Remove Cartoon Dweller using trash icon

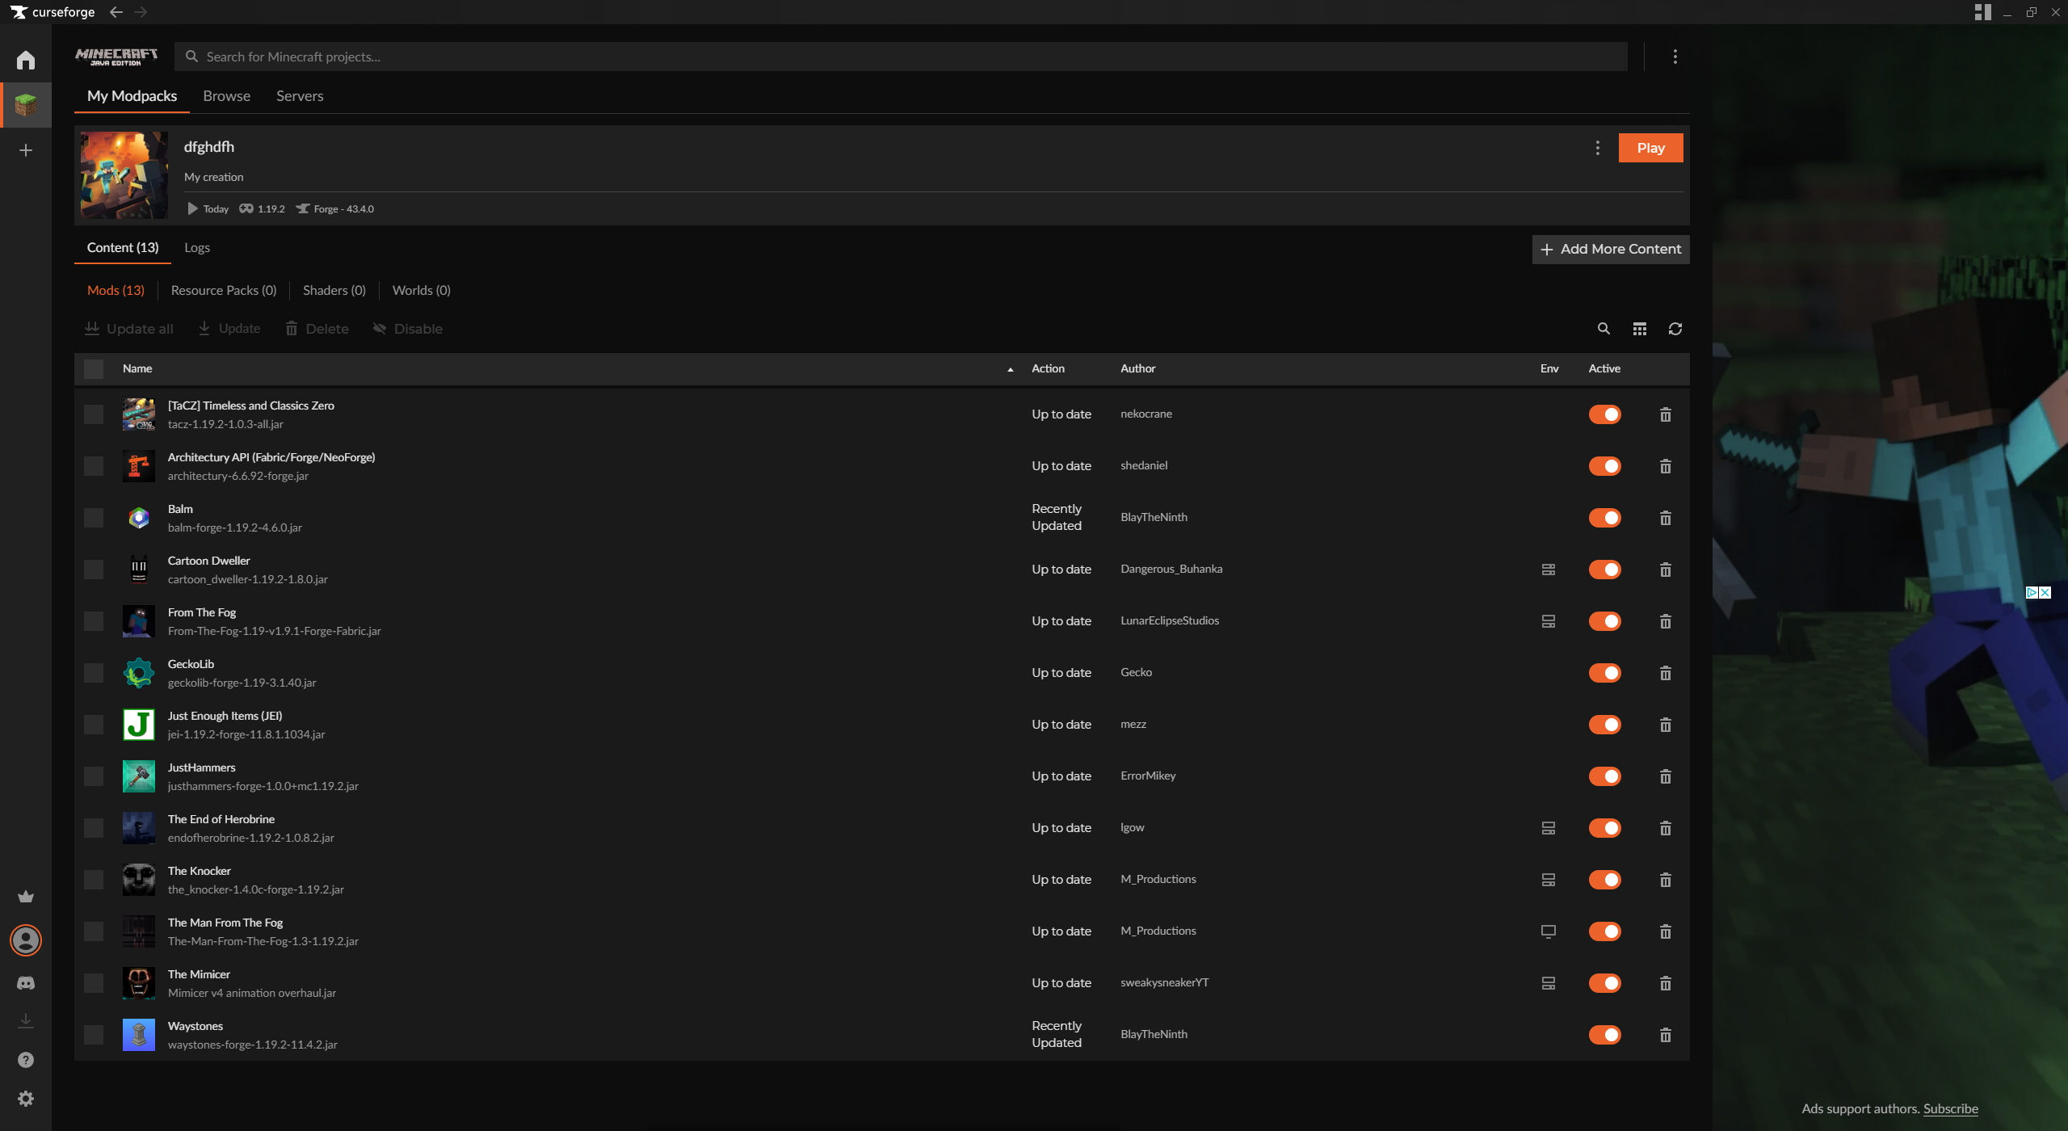pyautogui.click(x=1665, y=570)
